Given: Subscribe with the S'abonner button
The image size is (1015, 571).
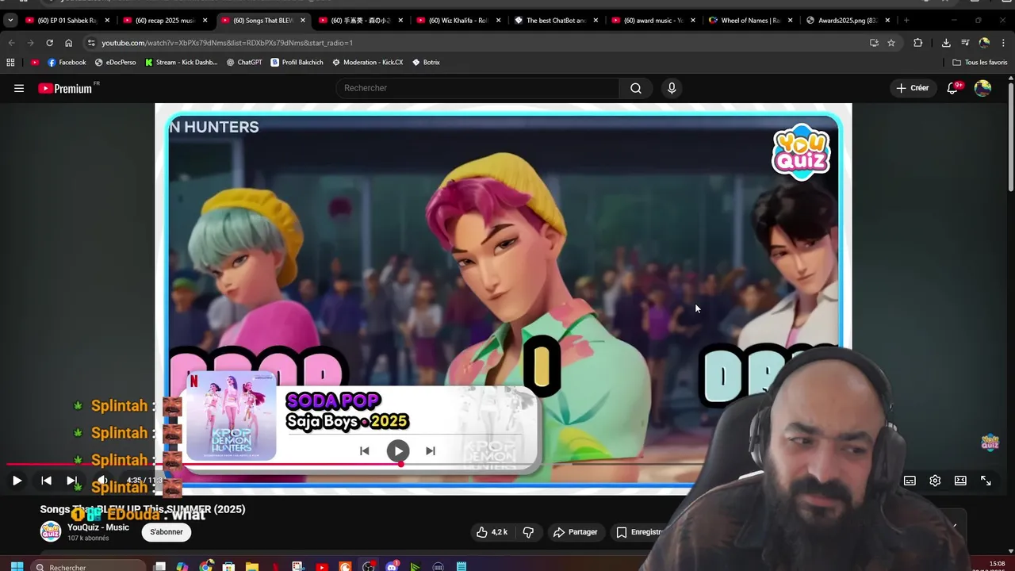Looking at the screenshot, I should (x=167, y=532).
